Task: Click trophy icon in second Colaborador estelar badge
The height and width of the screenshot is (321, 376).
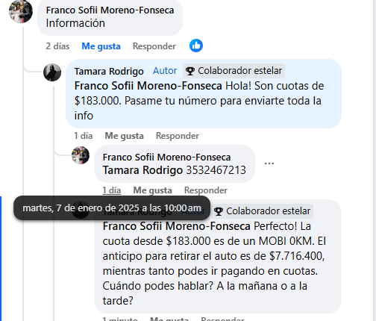Action: tap(219, 211)
